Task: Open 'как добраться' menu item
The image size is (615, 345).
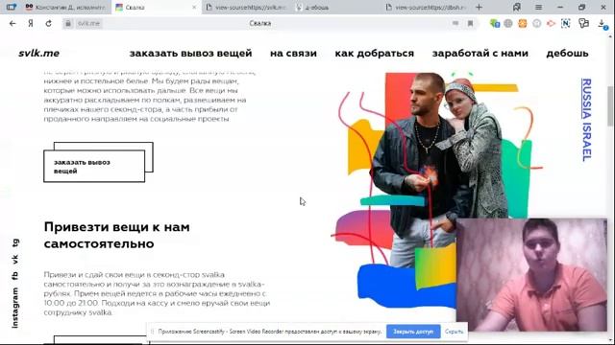Action: (374, 54)
